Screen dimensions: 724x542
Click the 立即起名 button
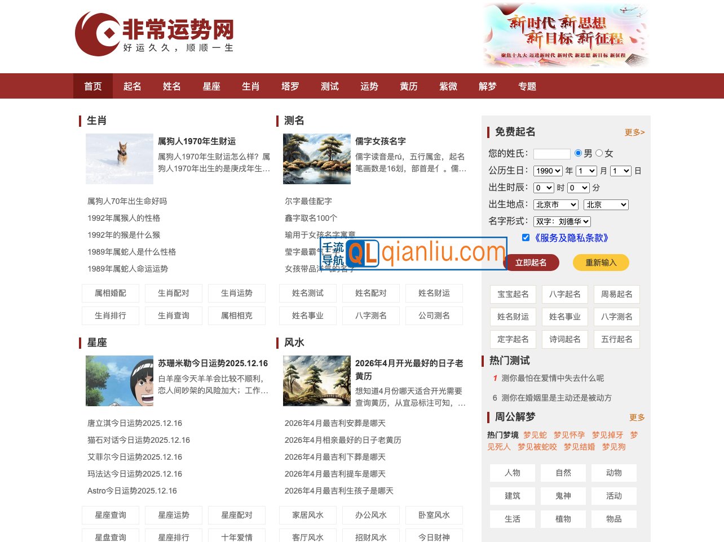pyautogui.click(x=531, y=262)
